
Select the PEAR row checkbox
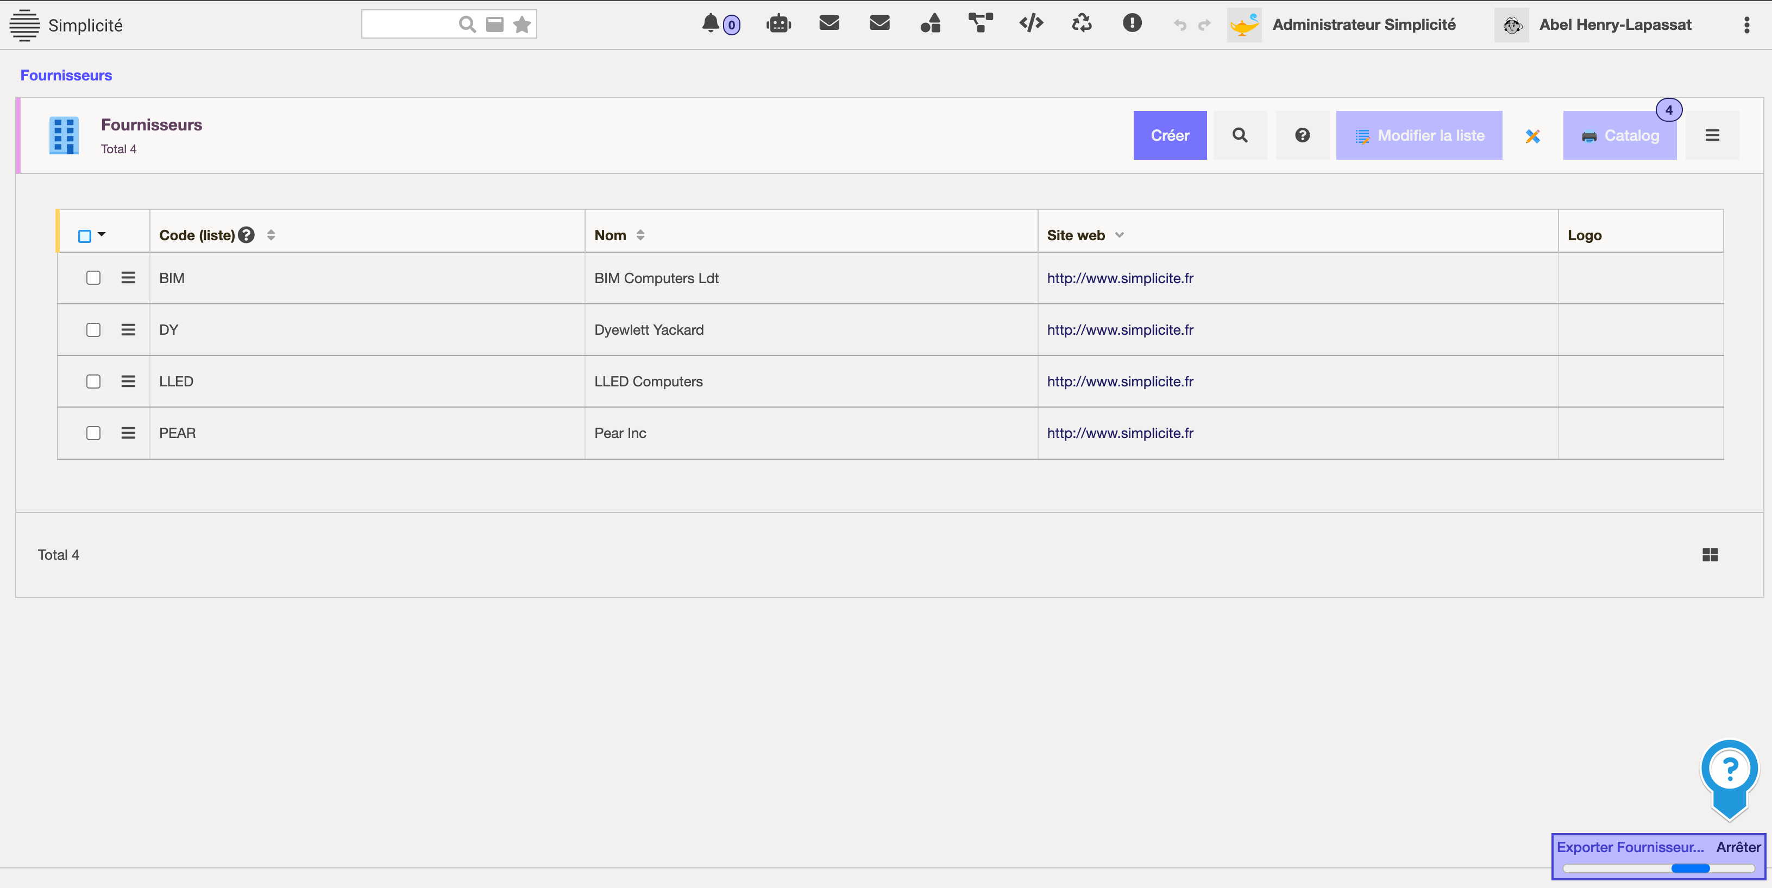tap(93, 433)
